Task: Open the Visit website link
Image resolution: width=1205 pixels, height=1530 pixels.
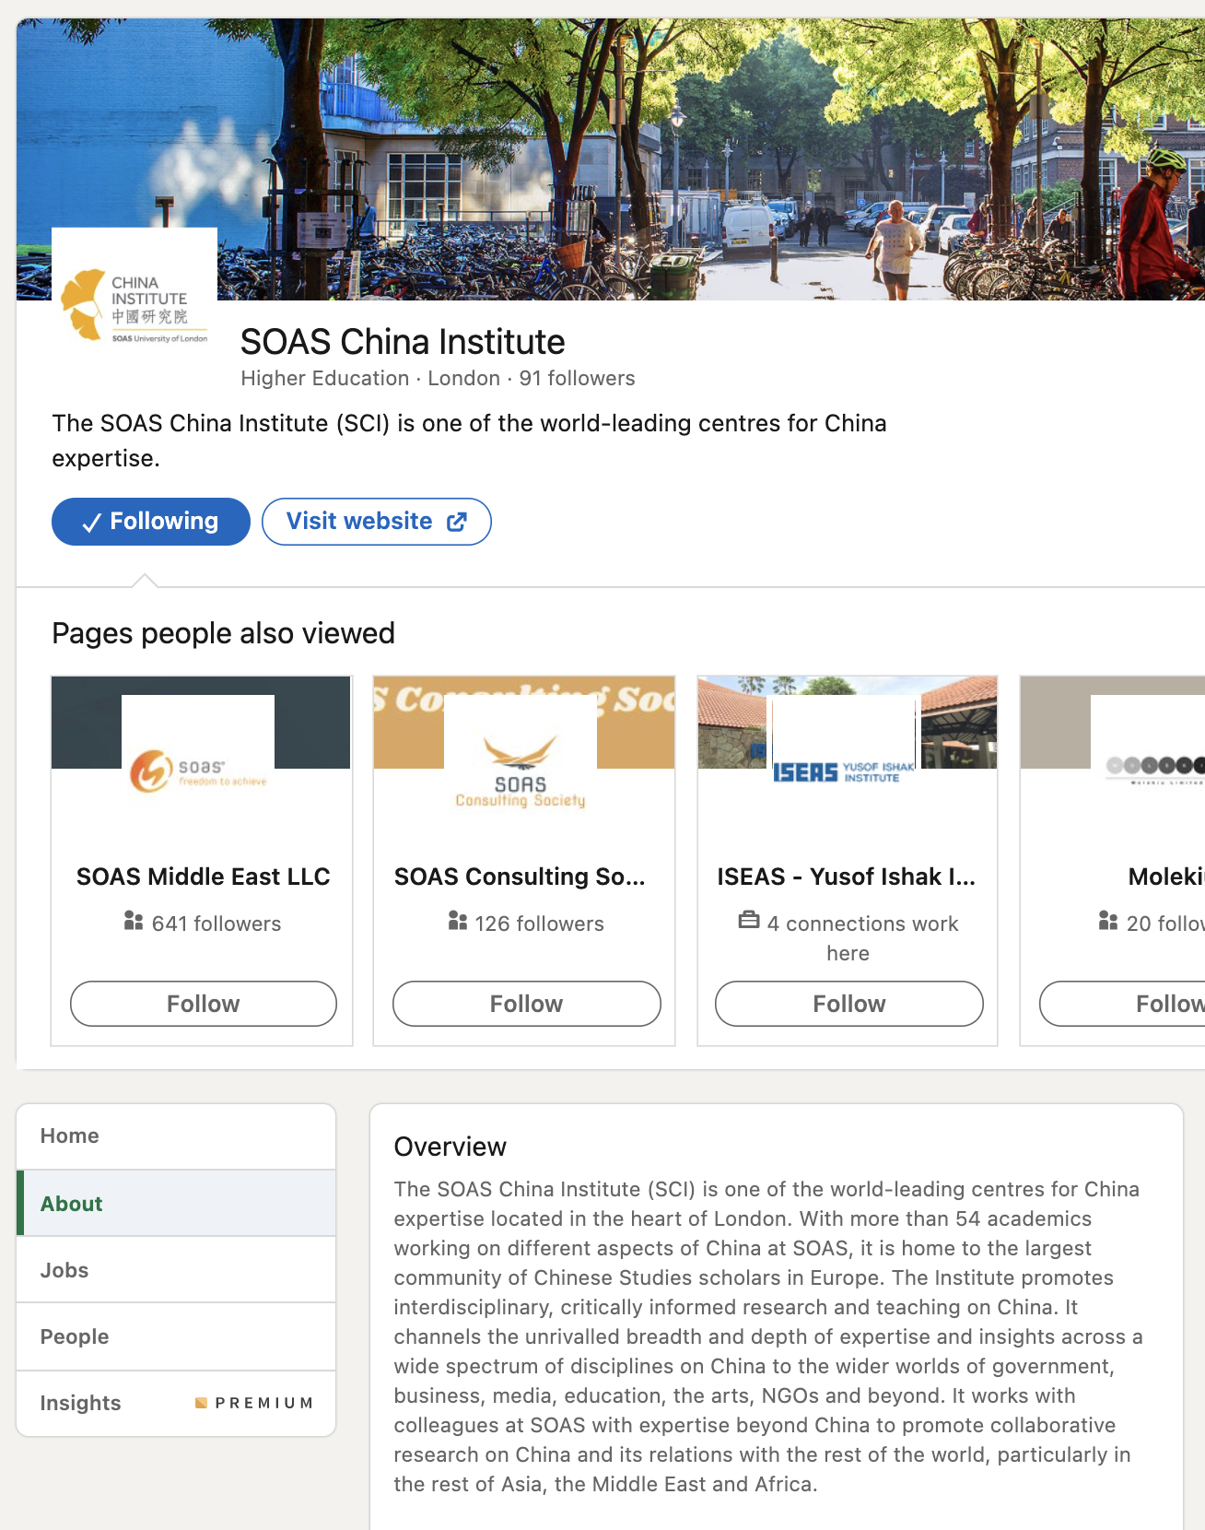Action: point(377,522)
